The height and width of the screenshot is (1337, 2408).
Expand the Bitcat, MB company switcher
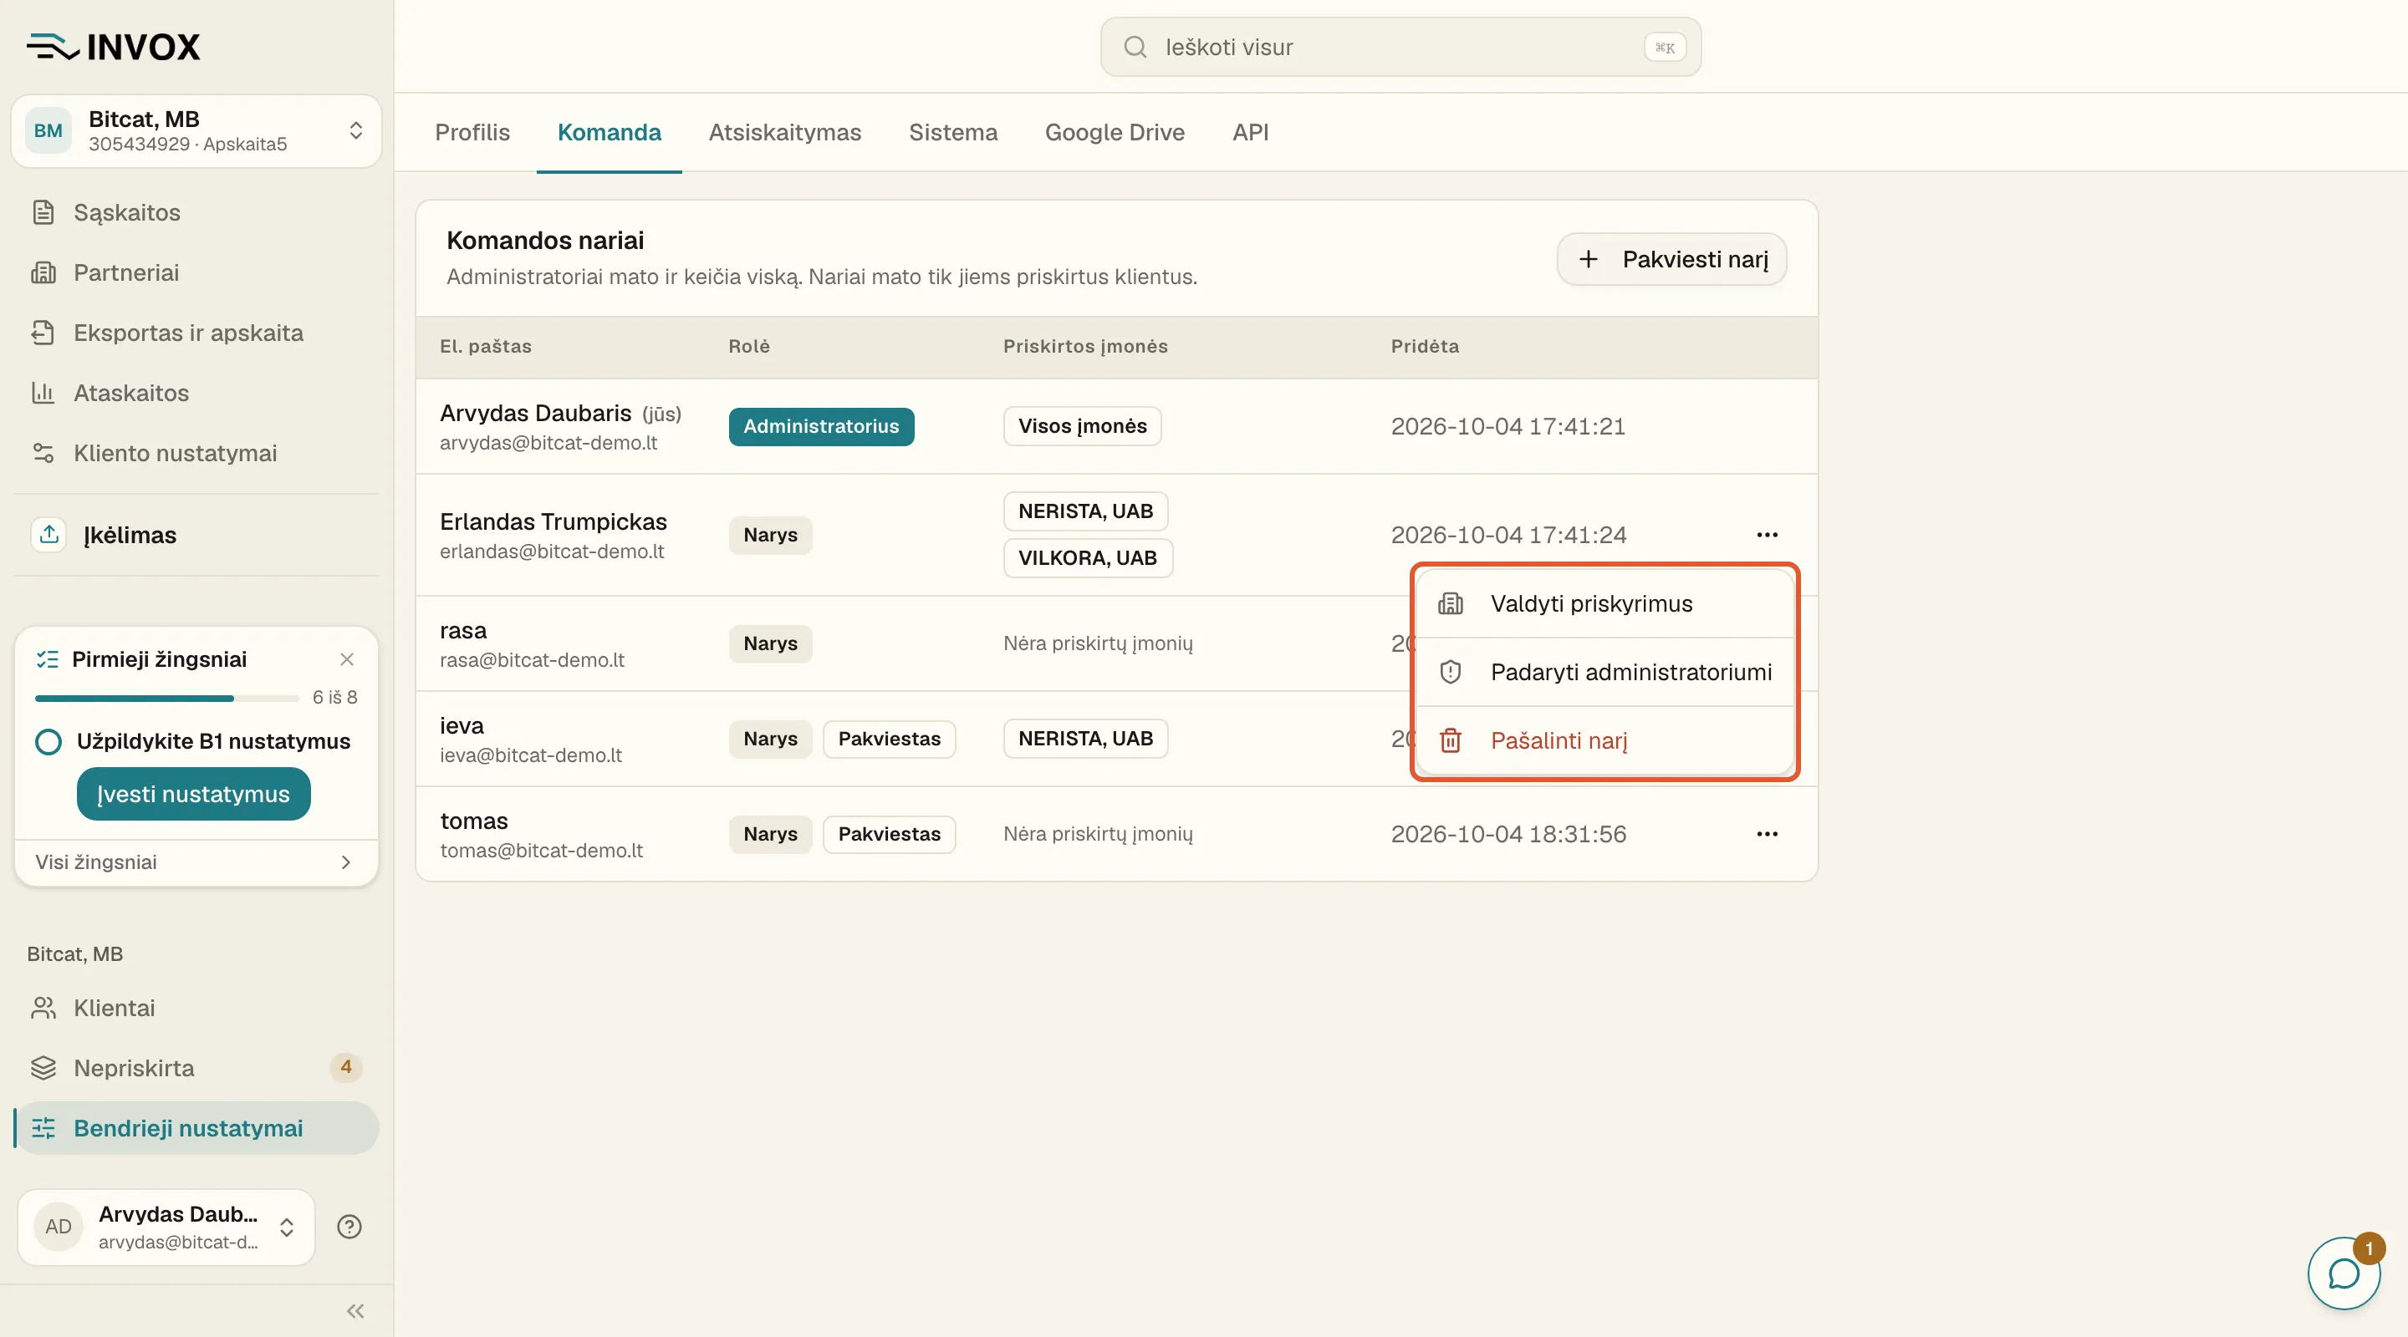click(196, 131)
